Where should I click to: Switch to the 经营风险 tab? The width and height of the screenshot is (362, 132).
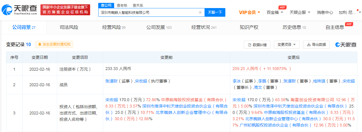pos(114,27)
